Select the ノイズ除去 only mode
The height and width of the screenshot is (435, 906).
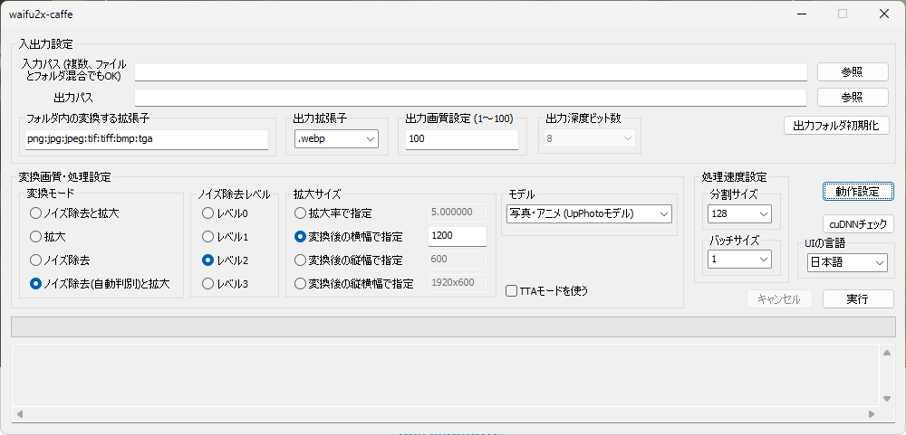(36, 260)
